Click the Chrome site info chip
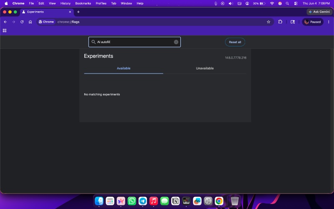Screen dimensions: 334x209 pos(46,22)
